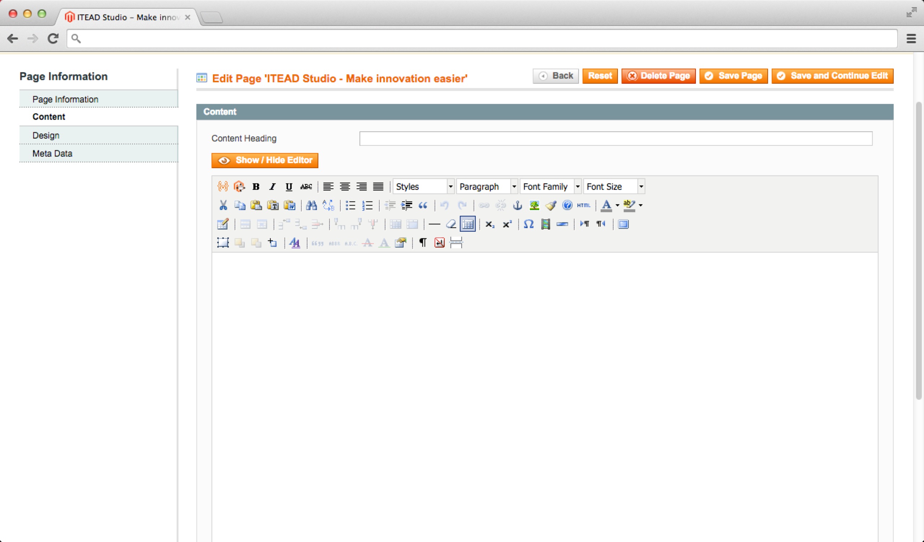Open the text color picker arrow
The width and height of the screenshot is (924, 542).
coord(618,205)
